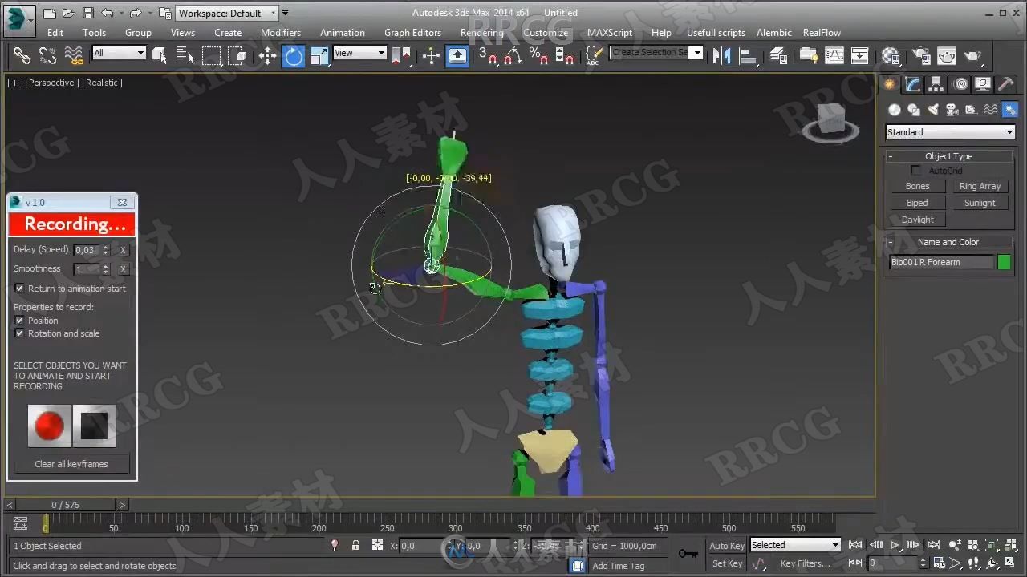The width and height of the screenshot is (1027, 577).
Task: Toggle the Angle Snap icon
Action: click(513, 55)
